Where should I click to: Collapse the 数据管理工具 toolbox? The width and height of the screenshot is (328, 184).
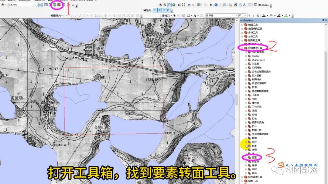(x=242, y=48)
